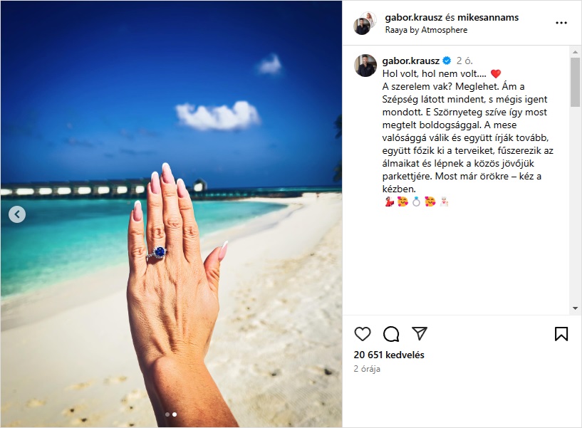Screen dimensions: 582x428
Task: Click the caption scrollbar down arrow
Action: click(x=575, y=308)
